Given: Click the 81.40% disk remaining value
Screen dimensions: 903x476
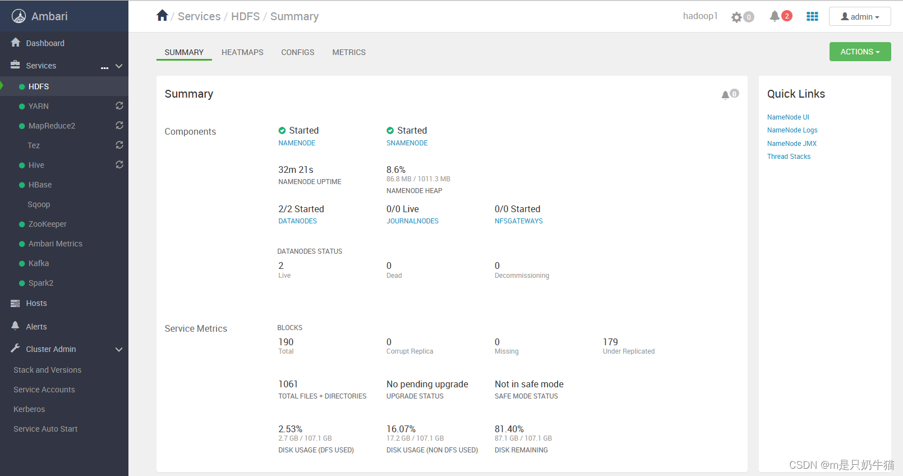Looking at the screenshot, I should 509,429.
